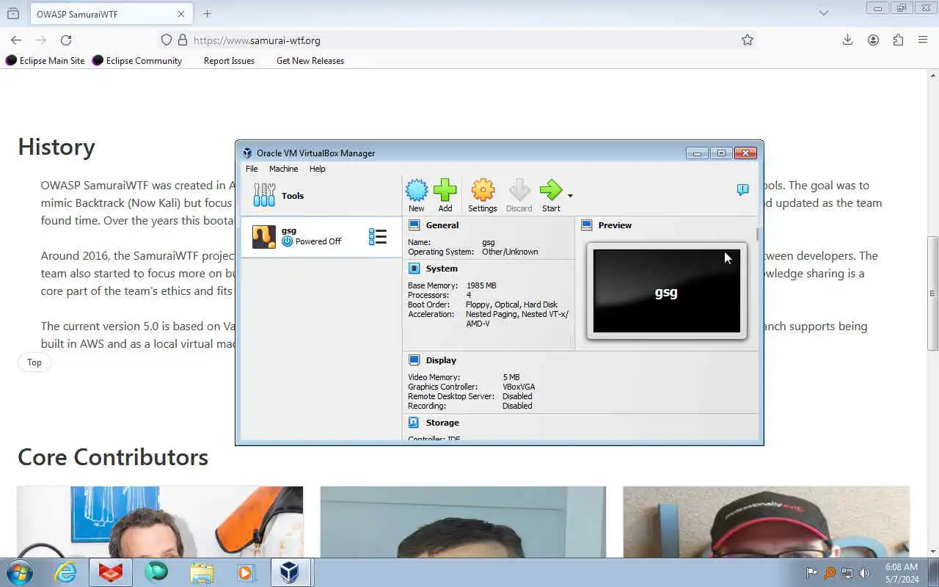This screenshot has width=939, height=587.
Task: Bookmark page with star icon
Action: (747, 40)
